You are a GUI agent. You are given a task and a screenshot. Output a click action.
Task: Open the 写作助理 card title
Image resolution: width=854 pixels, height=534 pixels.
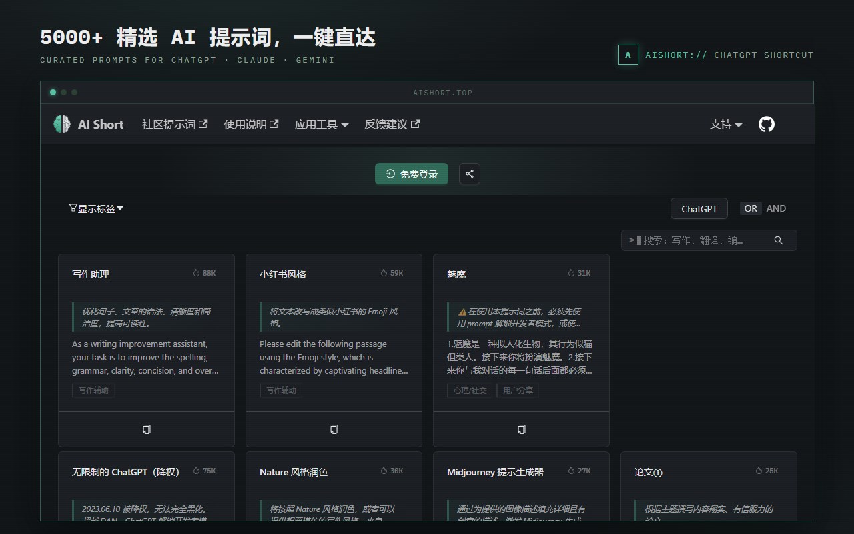(91, 274)
